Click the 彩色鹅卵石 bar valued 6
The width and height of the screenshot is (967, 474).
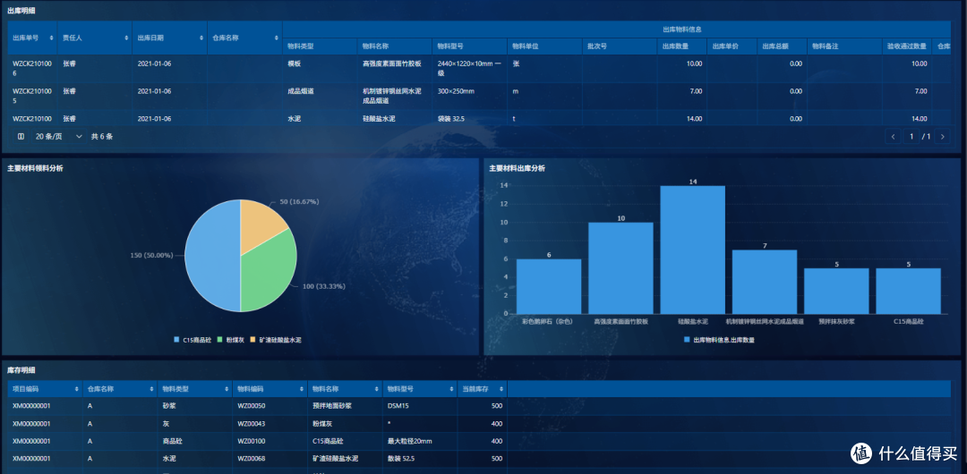[x=548, y=286]
